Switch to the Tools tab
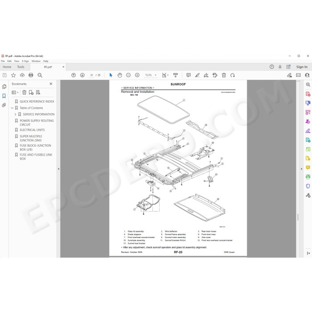Image resolution: width=312 pixels, height=312 pixels. [21, 67]
